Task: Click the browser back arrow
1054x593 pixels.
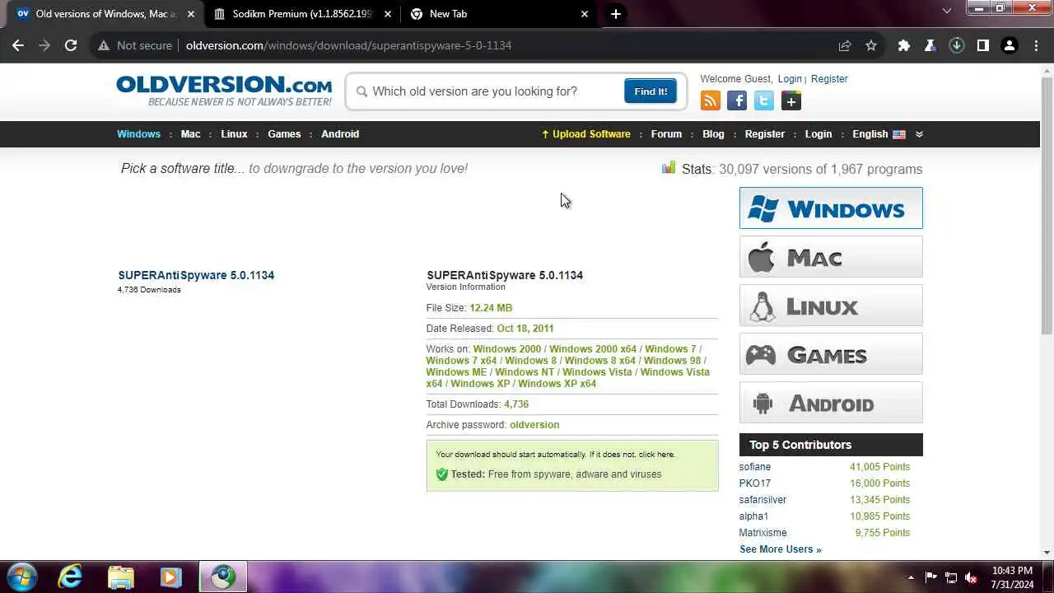Action: click(18, 45)
